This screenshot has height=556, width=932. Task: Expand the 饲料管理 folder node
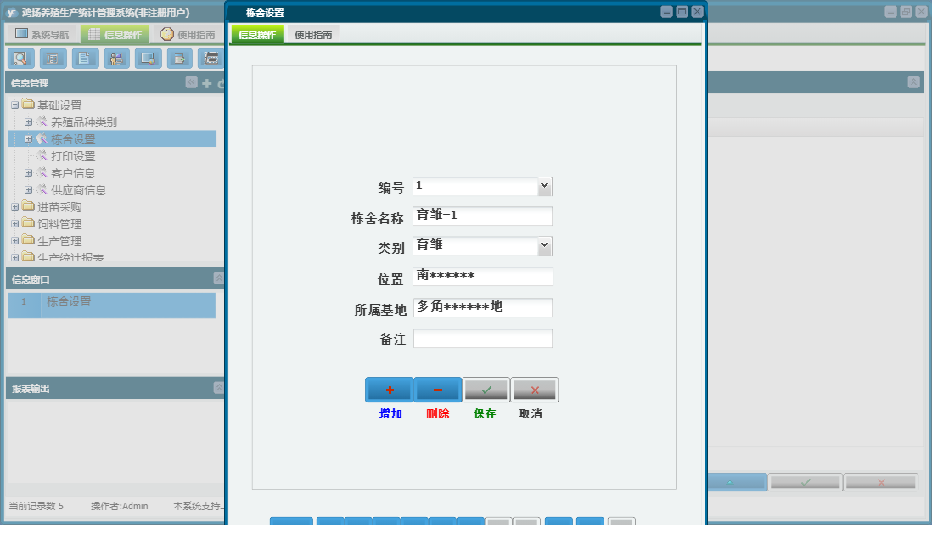[x=15, y=224]
